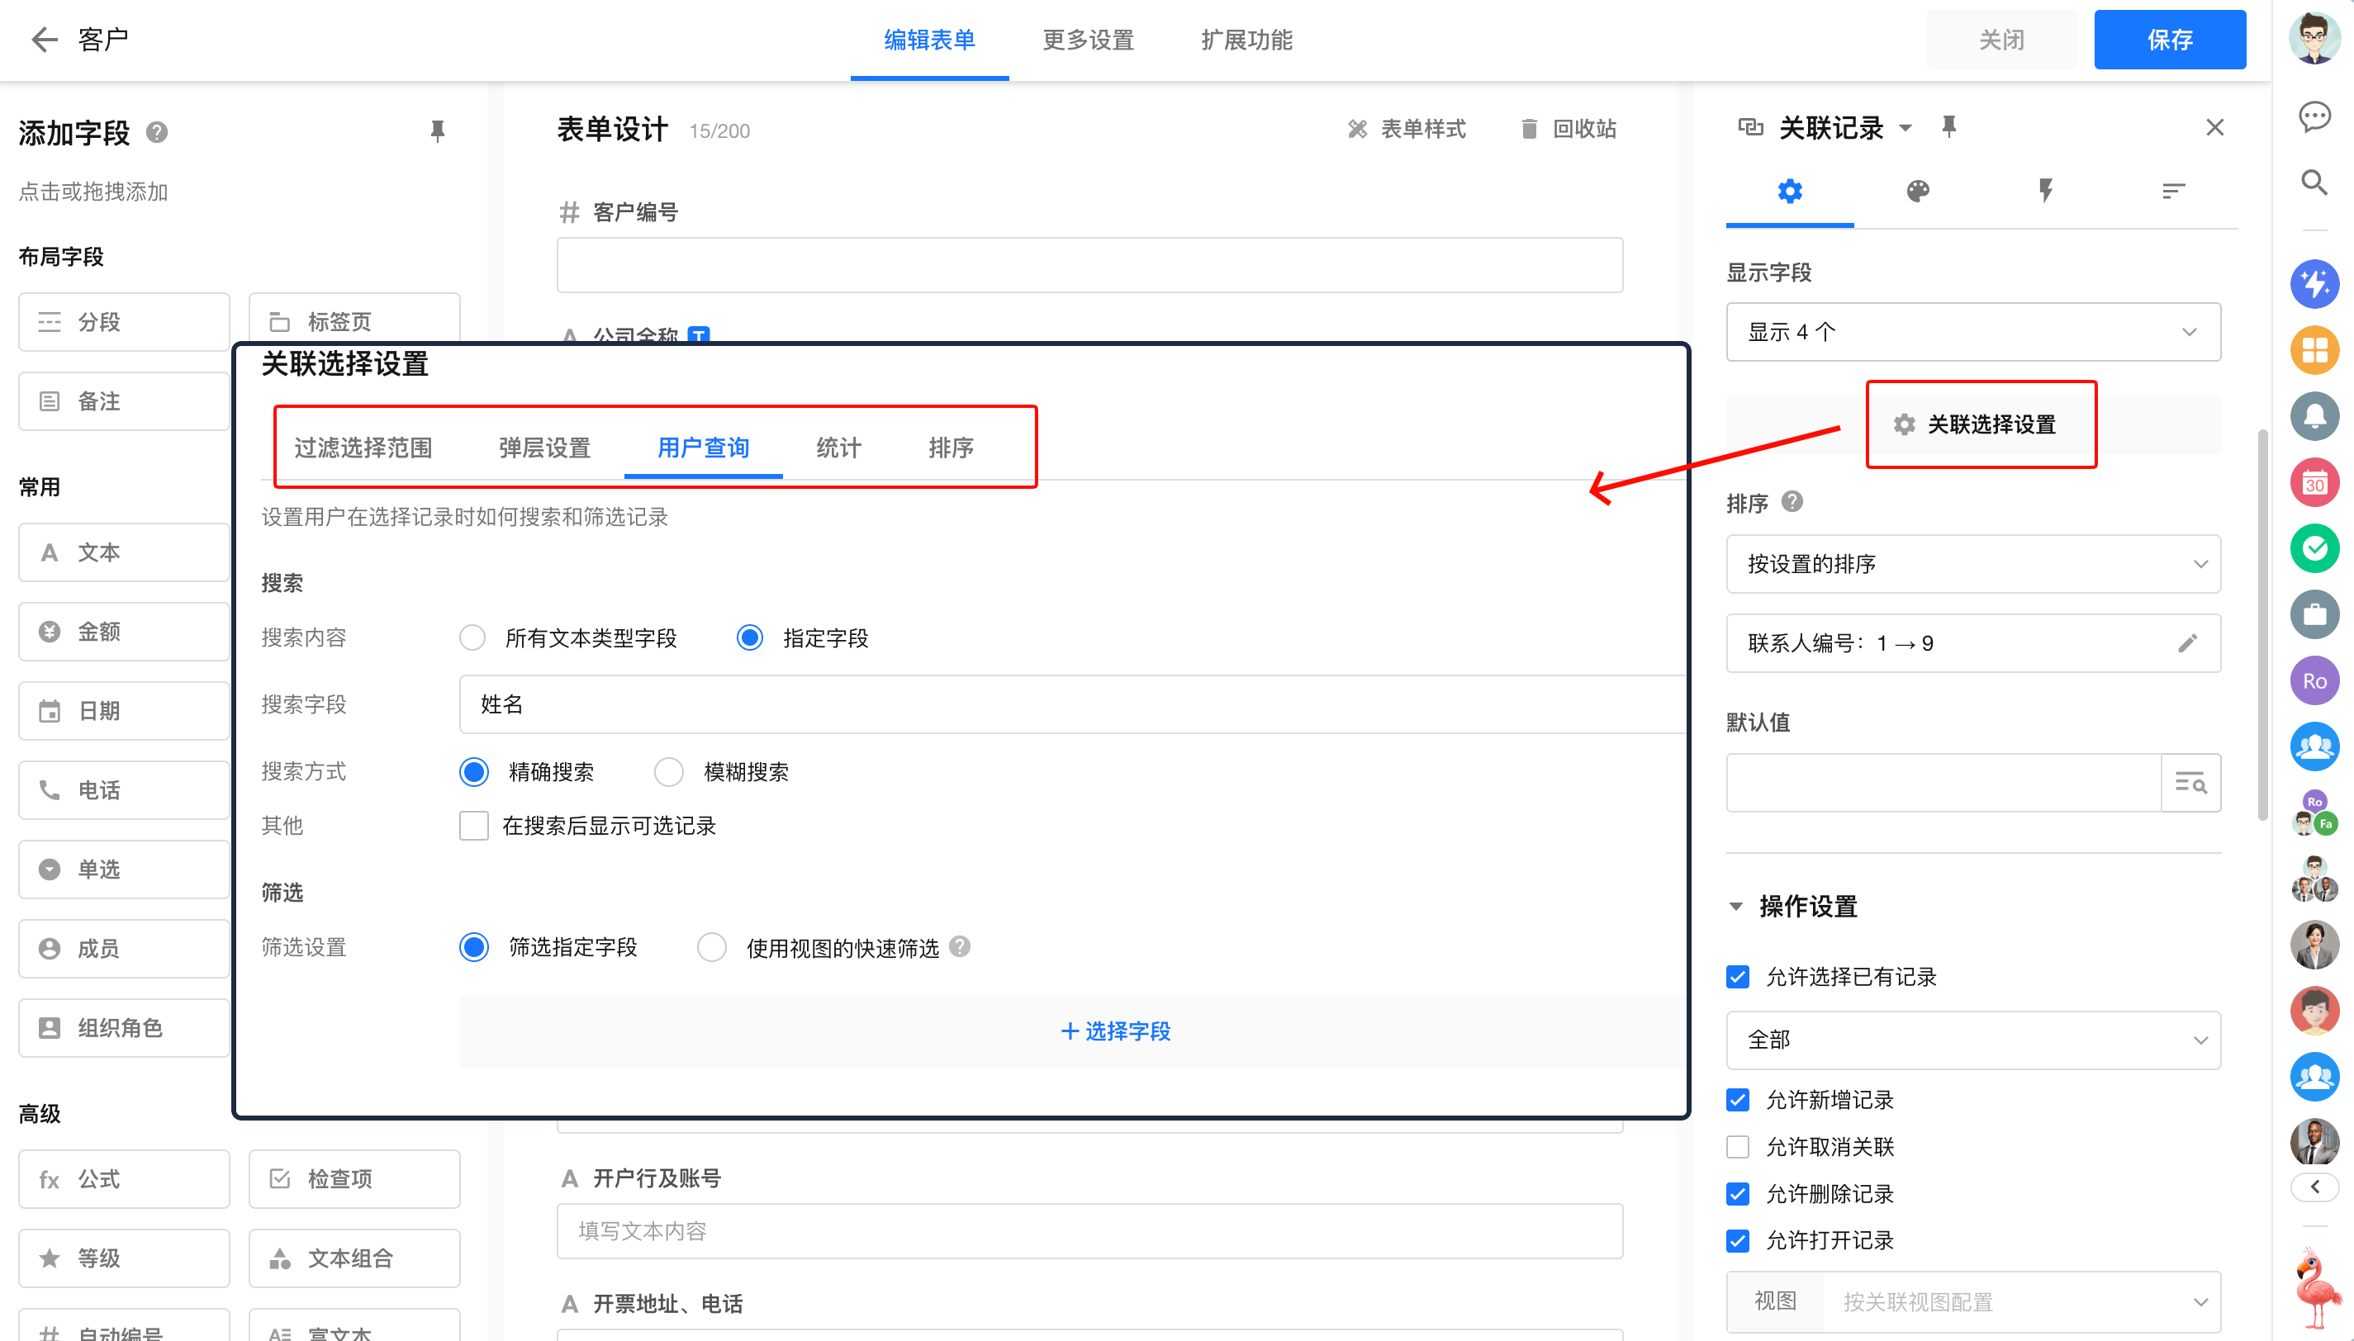This screenshot has width=2354, height=1341.
Task: Pin the 关联记录 settings panel
Action: click(x=1948, y=126)
